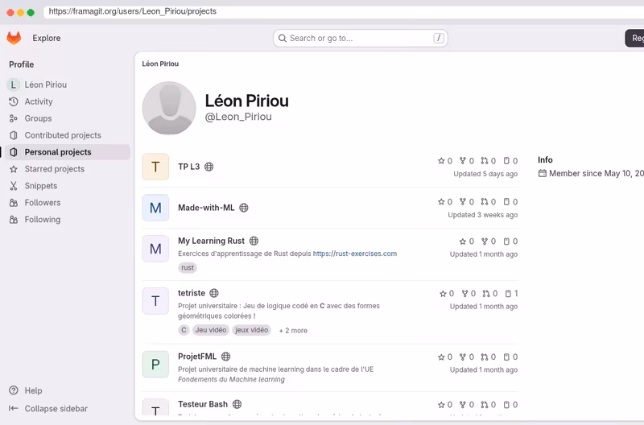Click the browser address bar URL
644x425 pixels.
pyautogui.click(x=133, y=11)
